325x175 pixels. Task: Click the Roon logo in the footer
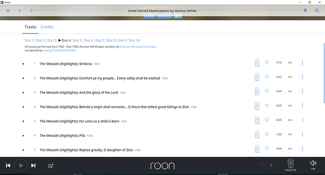tap(162, 166)
